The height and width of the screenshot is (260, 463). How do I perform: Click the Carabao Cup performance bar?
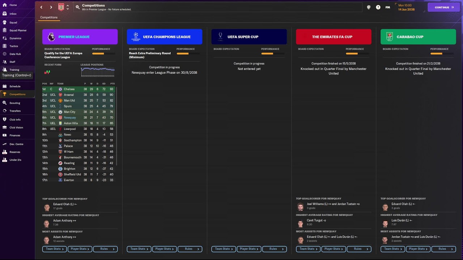point(441,54)
